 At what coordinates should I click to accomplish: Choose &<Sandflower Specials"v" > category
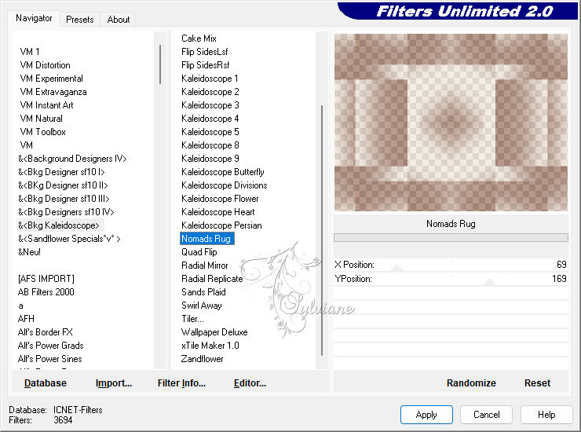click(x=69, y=239)
